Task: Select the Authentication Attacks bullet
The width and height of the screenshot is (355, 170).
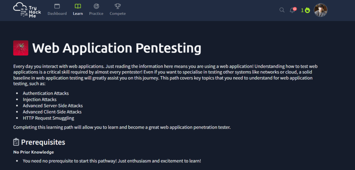Action: [45, 93]
